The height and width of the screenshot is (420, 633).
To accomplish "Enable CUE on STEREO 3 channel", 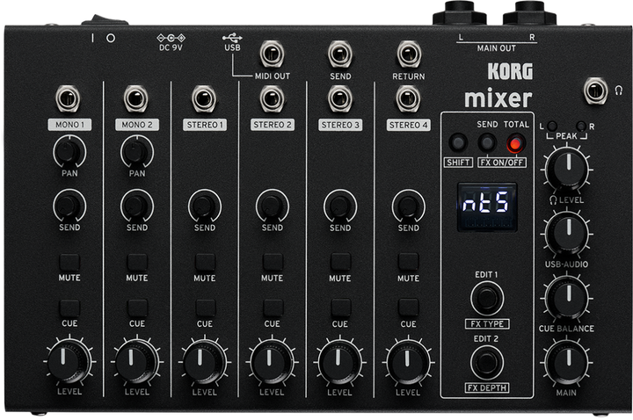I will (x=341, y=308).
